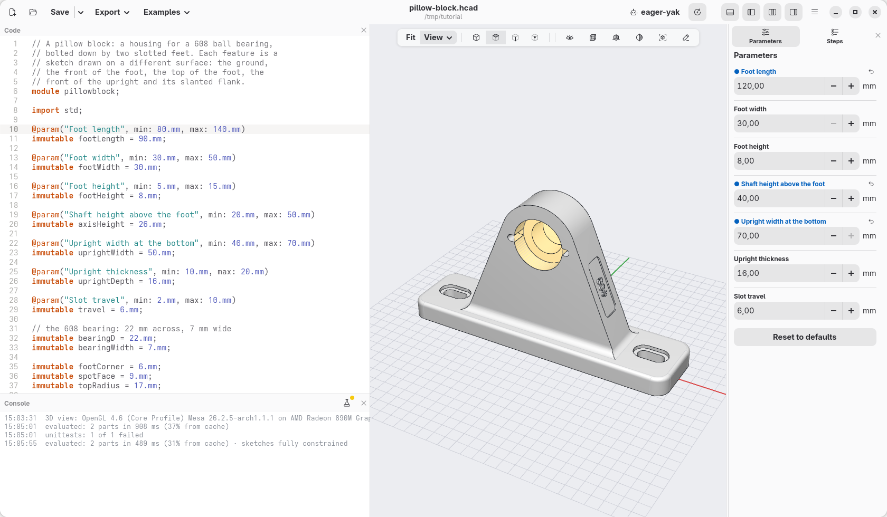Open the Examples dropdown menu
The image size is (887, 517).
coord(166,12)
